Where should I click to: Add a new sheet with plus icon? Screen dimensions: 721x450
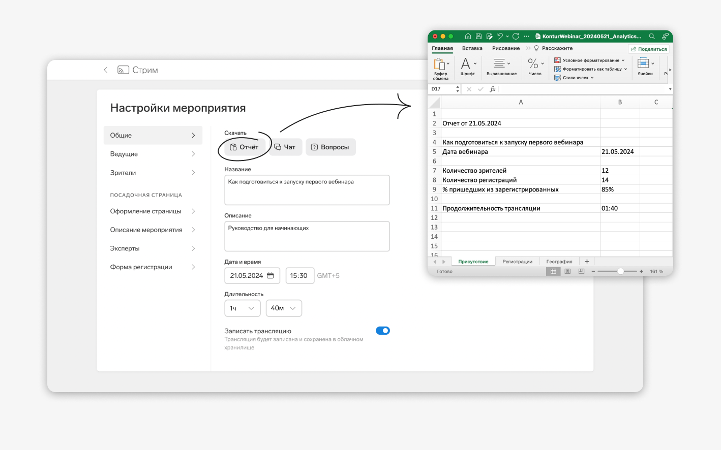pos(587,262)
